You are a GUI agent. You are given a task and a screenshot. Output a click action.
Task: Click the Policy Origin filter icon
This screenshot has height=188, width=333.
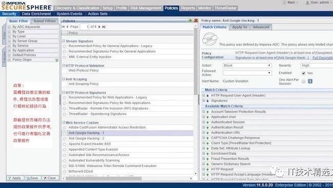(x=56, y=60)
